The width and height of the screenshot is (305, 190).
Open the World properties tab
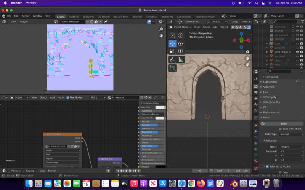pyautogui.click(x=256, y=110)
